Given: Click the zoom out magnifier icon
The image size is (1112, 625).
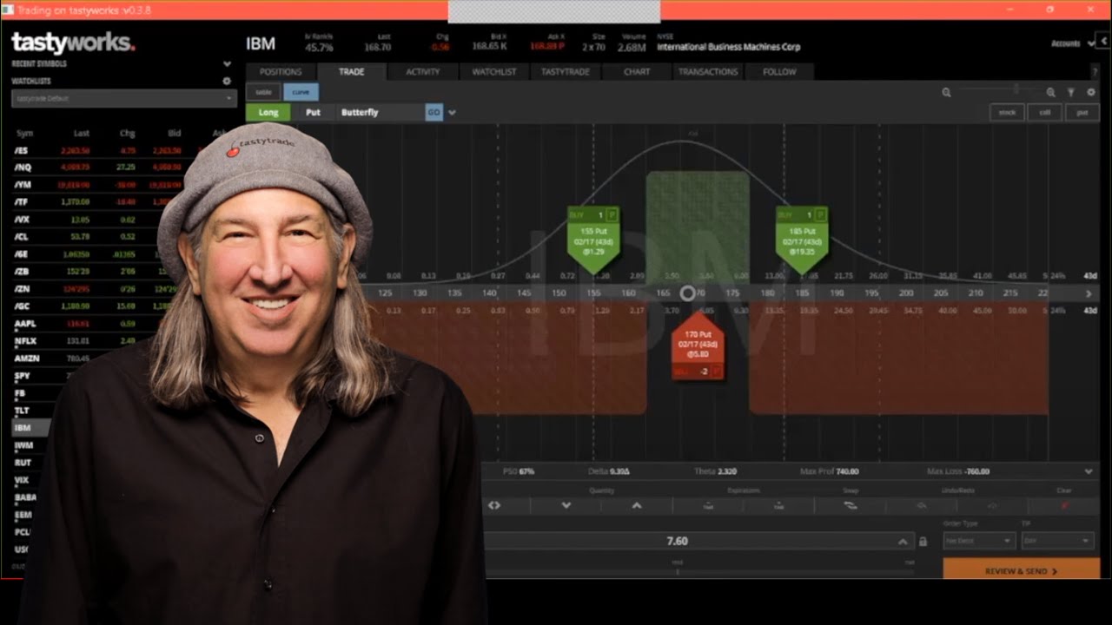Looking at the screenshot, I should (946, 92).
